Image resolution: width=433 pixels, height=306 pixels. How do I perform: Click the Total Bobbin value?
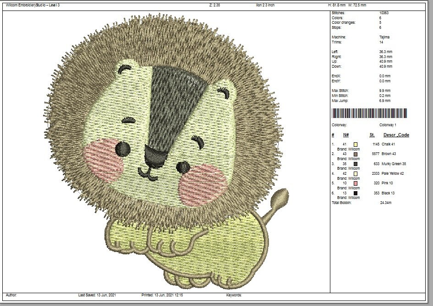[386, 203]
